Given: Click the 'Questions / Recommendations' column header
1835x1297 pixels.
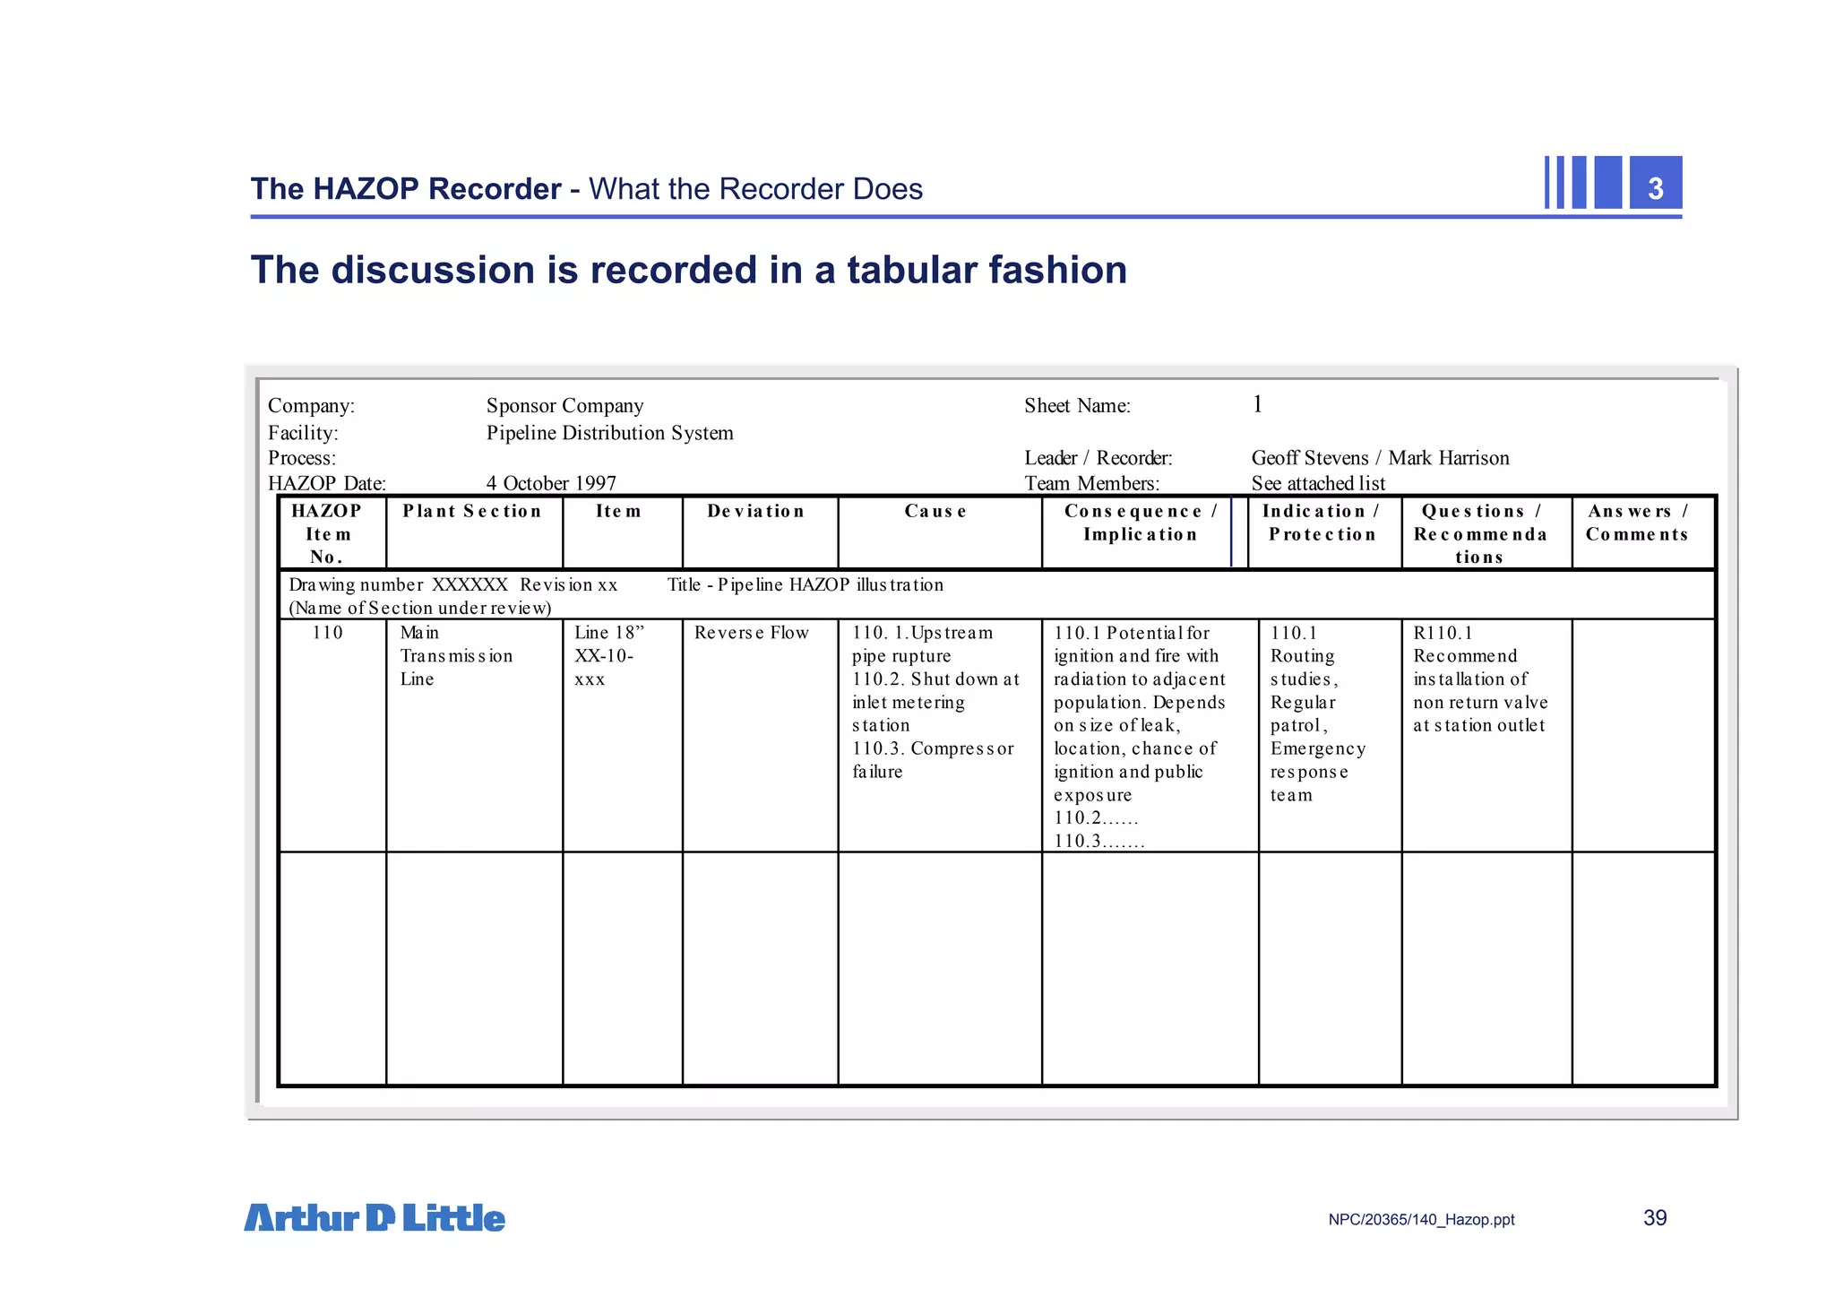Looking at the screenshot, I should coord(1481,533).
